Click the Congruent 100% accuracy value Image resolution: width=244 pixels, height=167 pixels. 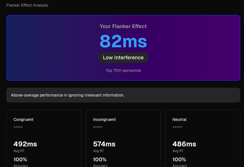[20, 160]
